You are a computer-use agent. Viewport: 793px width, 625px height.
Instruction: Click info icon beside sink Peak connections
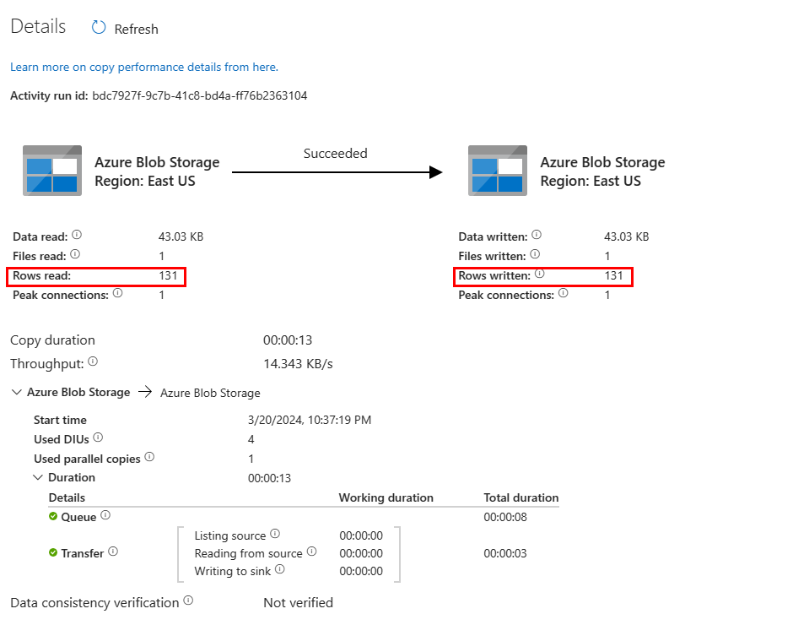[564, 293]
